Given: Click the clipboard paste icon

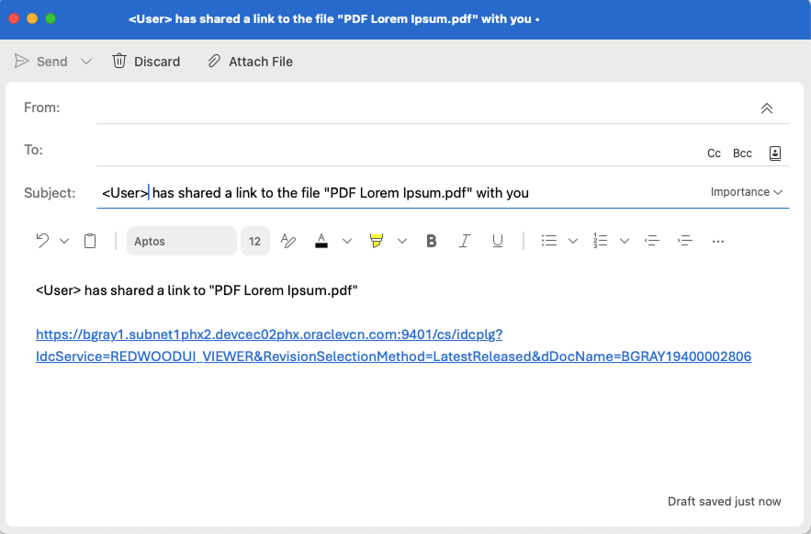Looking at the screenshot, I should coord(89,240).
